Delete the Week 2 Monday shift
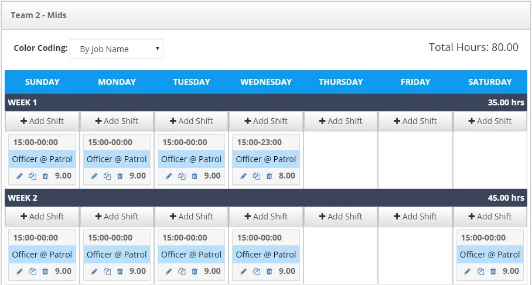 (x=120, y=272)
